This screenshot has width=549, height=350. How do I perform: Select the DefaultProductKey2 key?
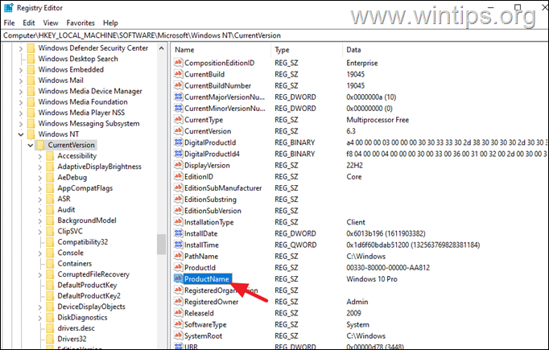coord(89,296)
